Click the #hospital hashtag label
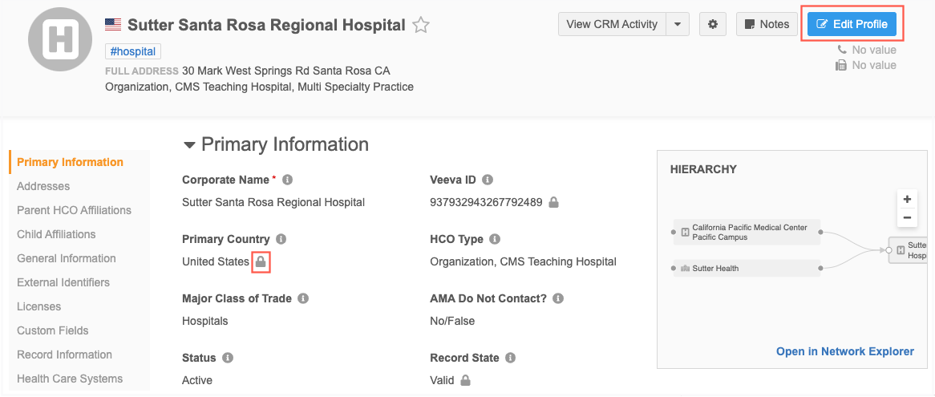The height and width of the screenshot is (397, 935). point(133,51)
